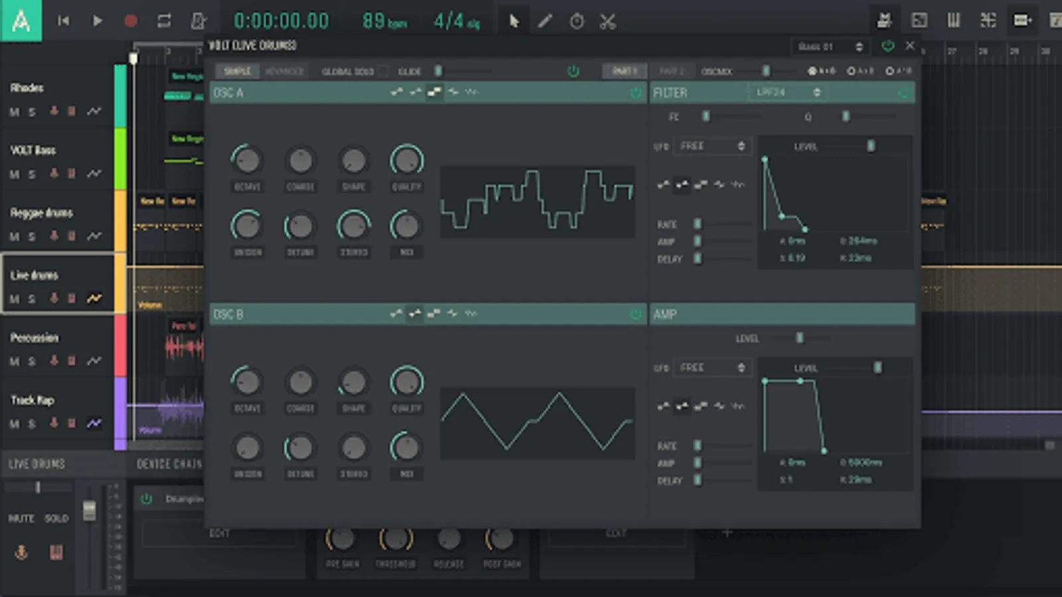This screenshot has width=1062, height=597.
Task: Open the Bass 01 preset dropdown
Action: [x=830, y=46]
